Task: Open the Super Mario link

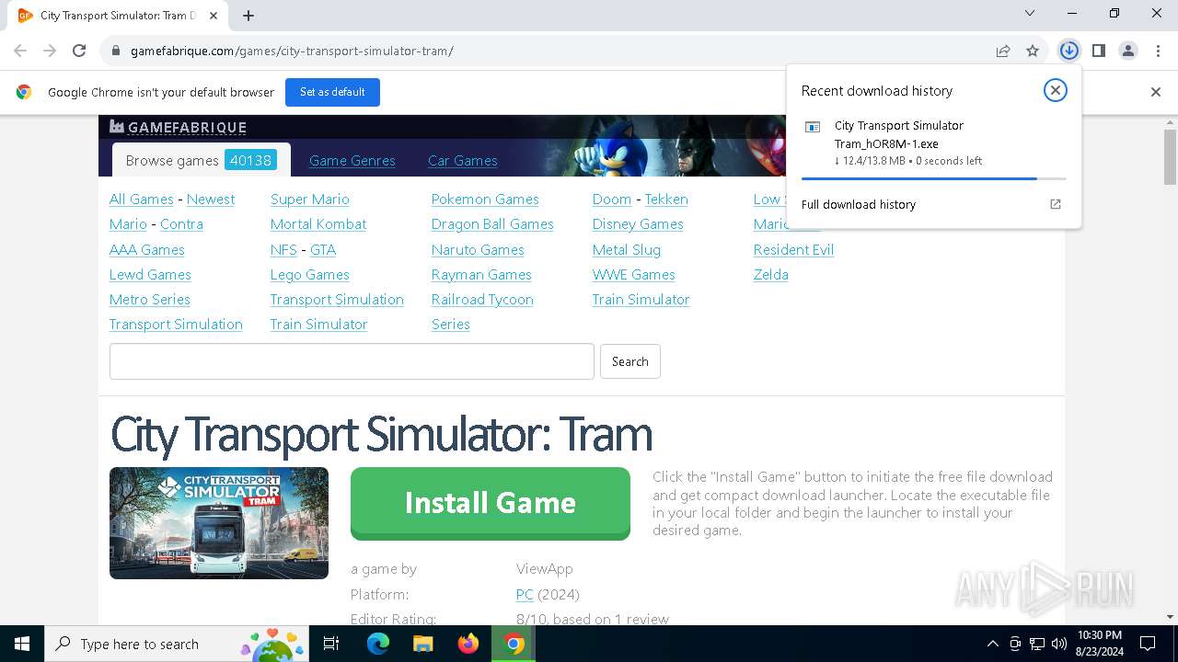Action: [x=310, y=199]
